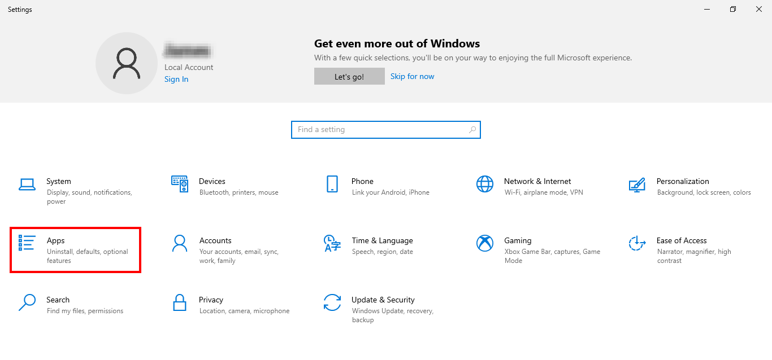Click 'Speech, region, date' text
The height and width of the screenshot is (360, 772).
click(383, 252)
